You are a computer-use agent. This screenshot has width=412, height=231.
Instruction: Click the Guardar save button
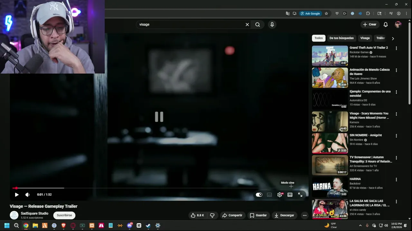point(258,215)
